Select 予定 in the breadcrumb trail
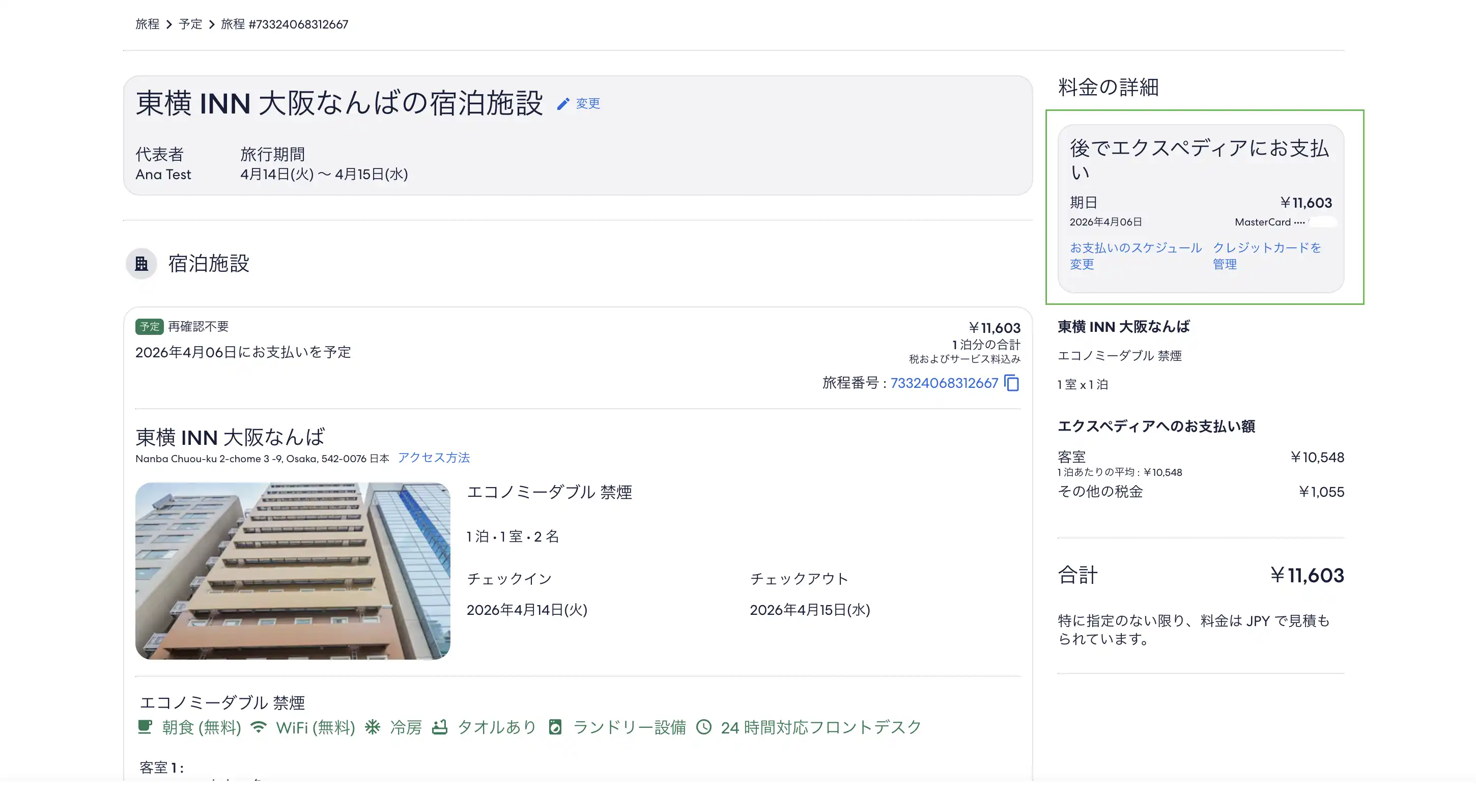 pos(190,24)
